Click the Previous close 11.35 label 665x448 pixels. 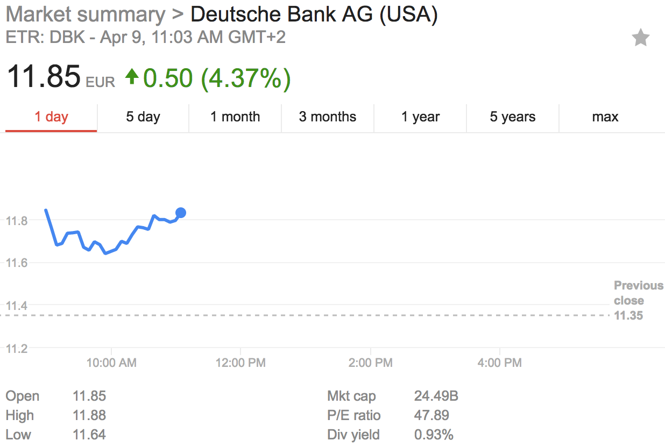[x=638, y=300]
